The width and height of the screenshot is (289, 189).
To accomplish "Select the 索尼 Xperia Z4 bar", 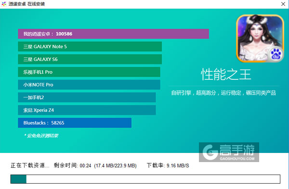I will pyautogui.click(x=87, y=110).
